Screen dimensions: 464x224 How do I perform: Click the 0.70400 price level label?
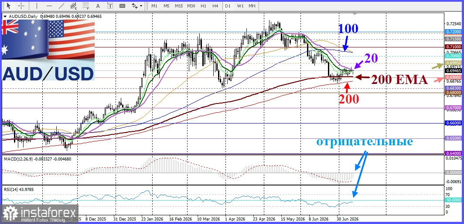coord(454,56)
